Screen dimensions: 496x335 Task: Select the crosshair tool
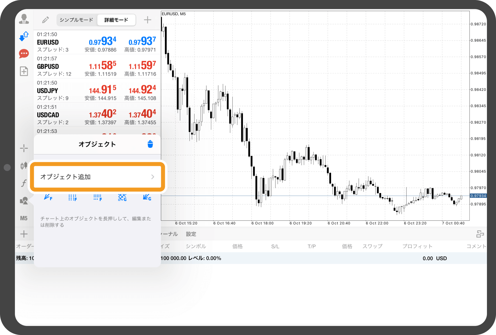click(x=24, y=148)
